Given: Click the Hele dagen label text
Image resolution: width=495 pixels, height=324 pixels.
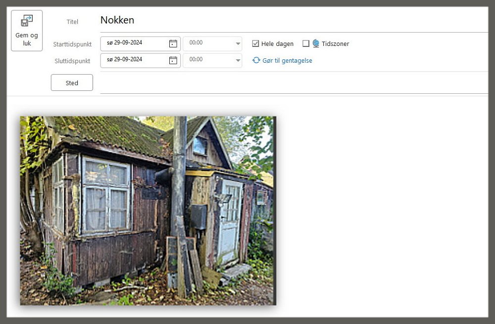Looking at the screenshot, I should [x=277, y=44].
